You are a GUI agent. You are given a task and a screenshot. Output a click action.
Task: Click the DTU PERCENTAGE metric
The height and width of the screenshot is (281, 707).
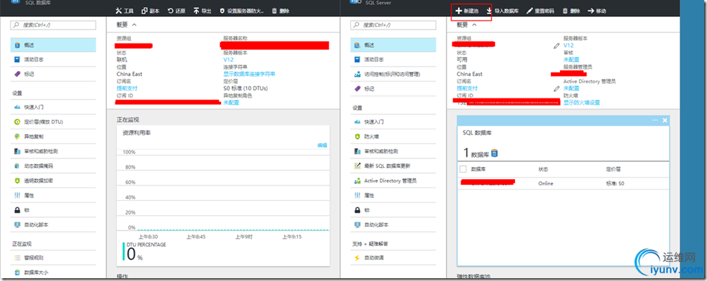click(x=146, y=251)
